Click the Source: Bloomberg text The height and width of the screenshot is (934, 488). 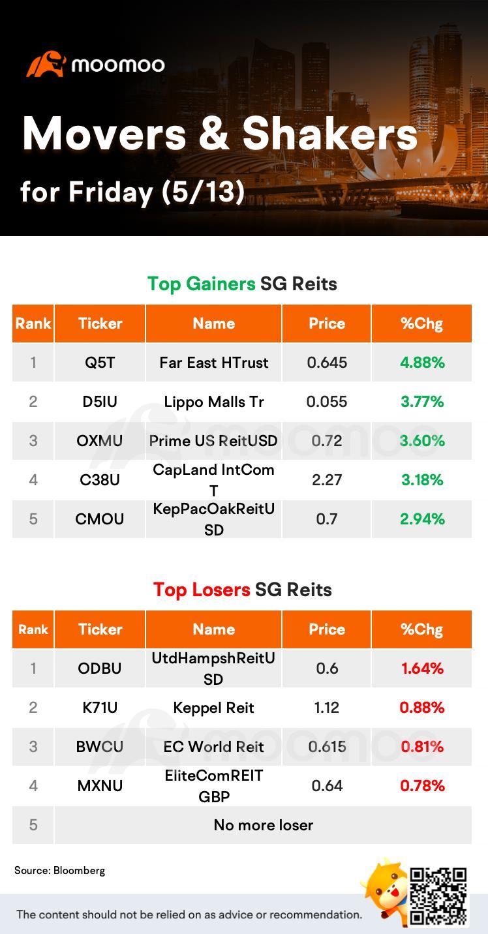tap(59, 871)
